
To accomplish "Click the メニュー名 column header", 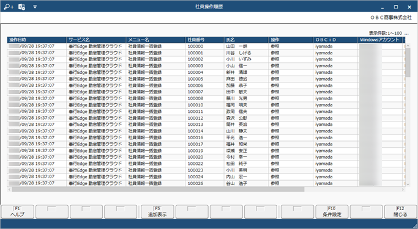I will (x=155, y=40).
